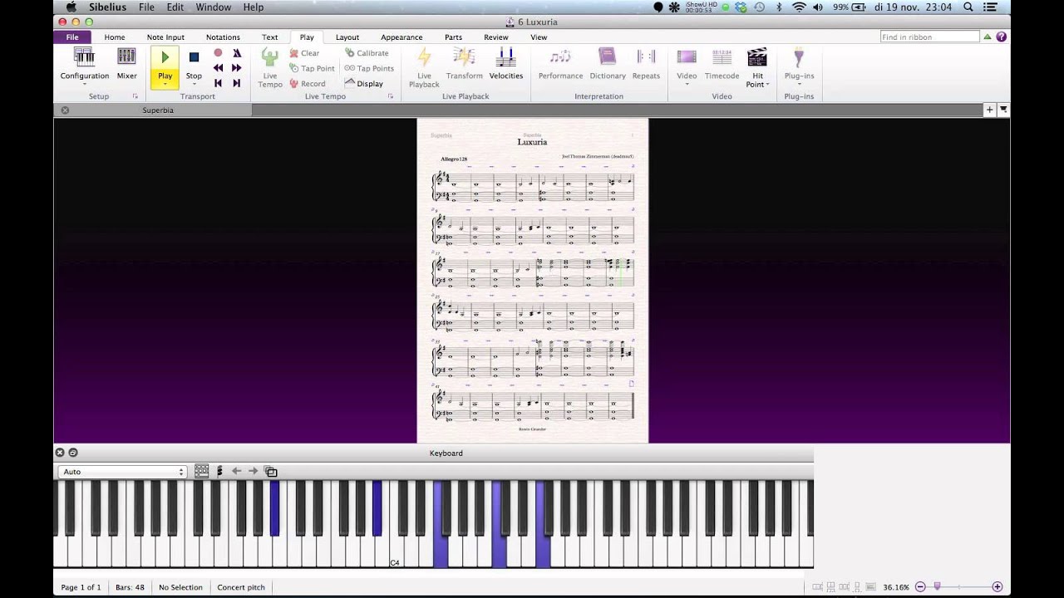Open macOS Spotlight search icon

click(968, 7)
